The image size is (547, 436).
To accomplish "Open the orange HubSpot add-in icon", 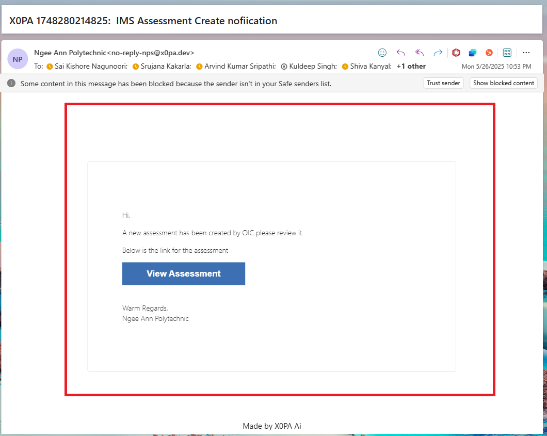I will (x=489, y=53).
